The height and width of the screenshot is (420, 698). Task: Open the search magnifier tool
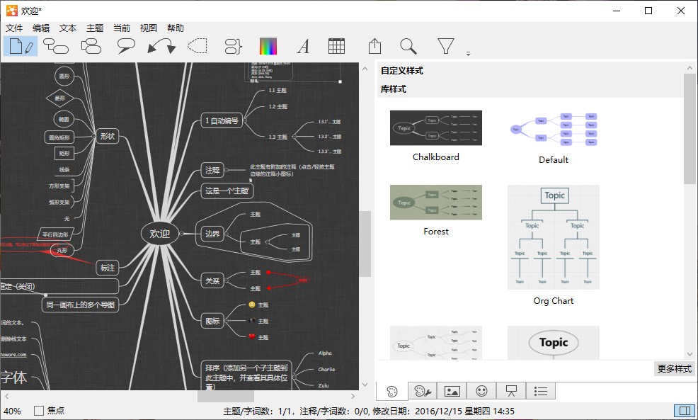click(408, 47)
